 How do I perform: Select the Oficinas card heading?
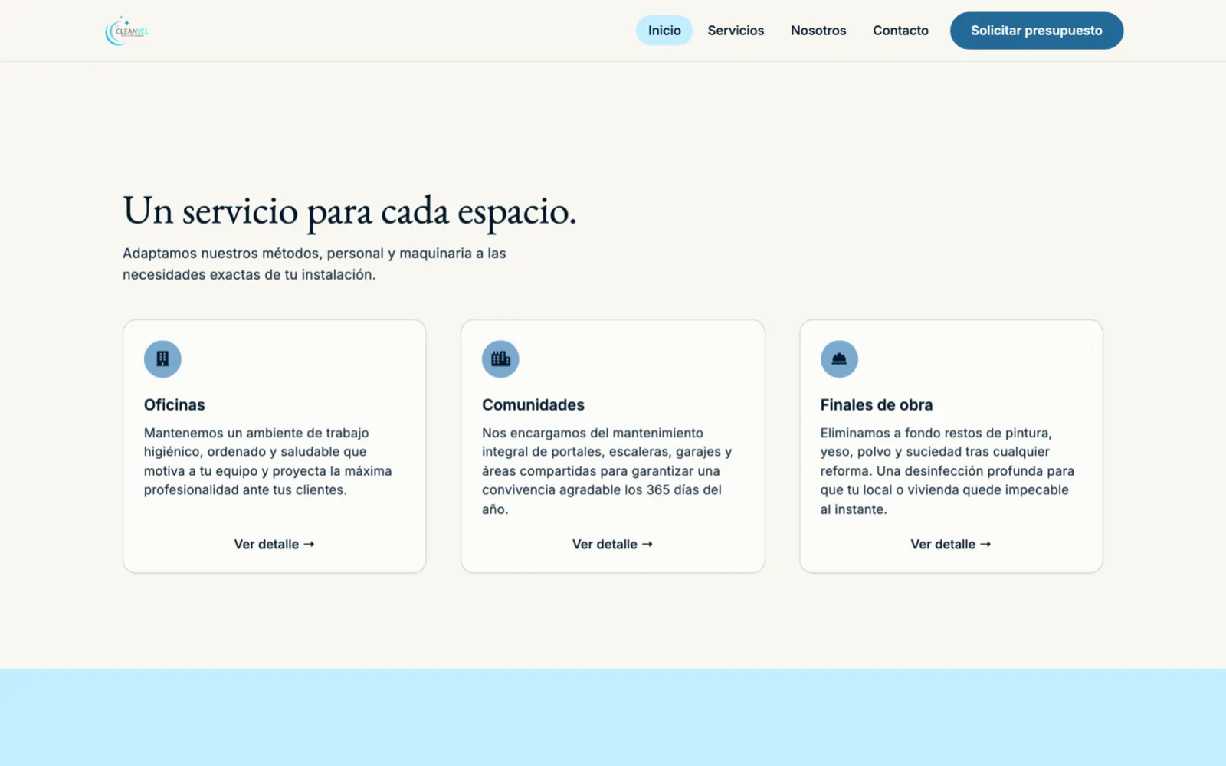pyautogui.click(x=175, y=404)
